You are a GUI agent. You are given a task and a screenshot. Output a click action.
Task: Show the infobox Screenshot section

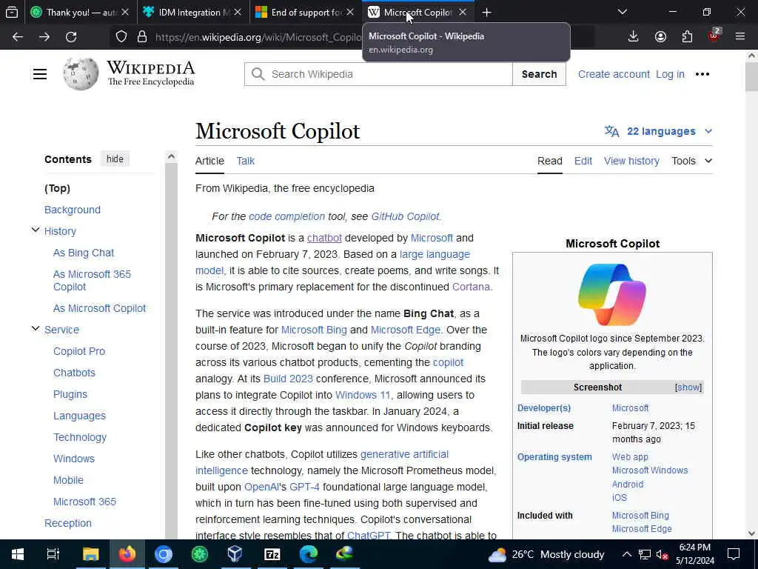click(x=688, y=387)
